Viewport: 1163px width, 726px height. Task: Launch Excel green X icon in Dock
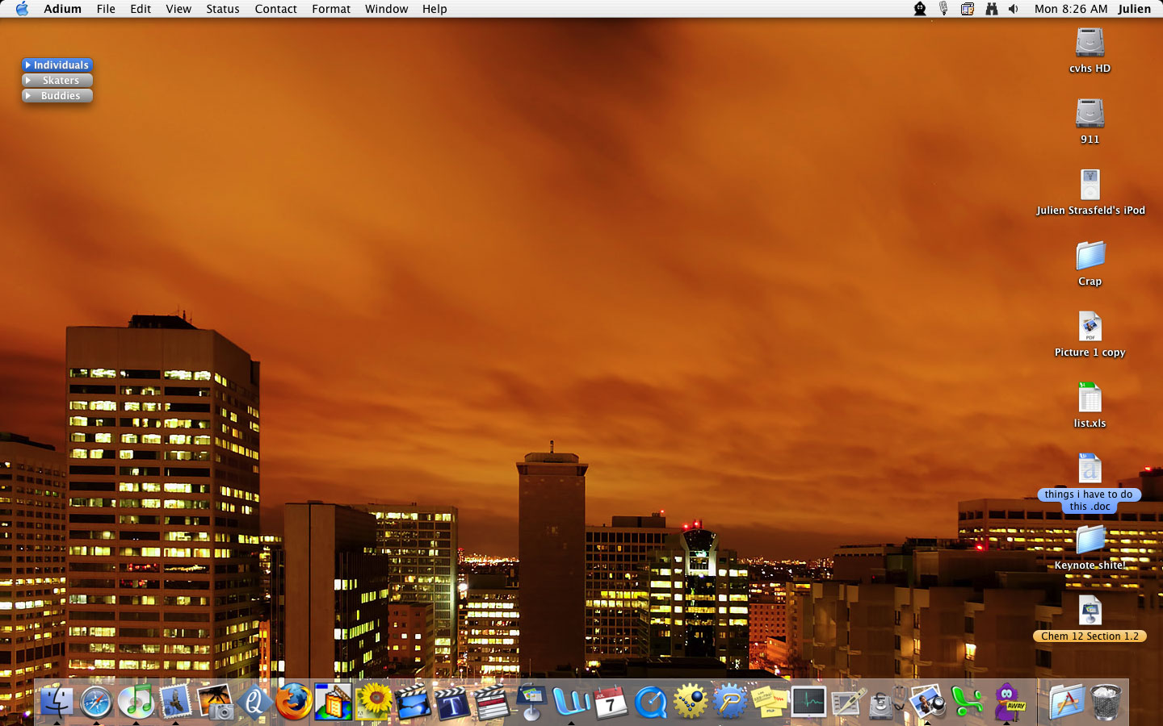point(967,701)
